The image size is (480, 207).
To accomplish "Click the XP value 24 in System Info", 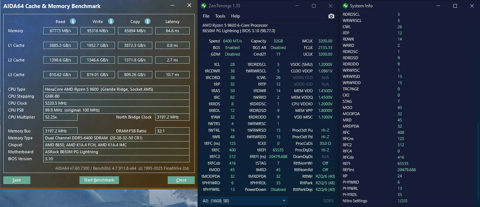I will click(399, 176).
